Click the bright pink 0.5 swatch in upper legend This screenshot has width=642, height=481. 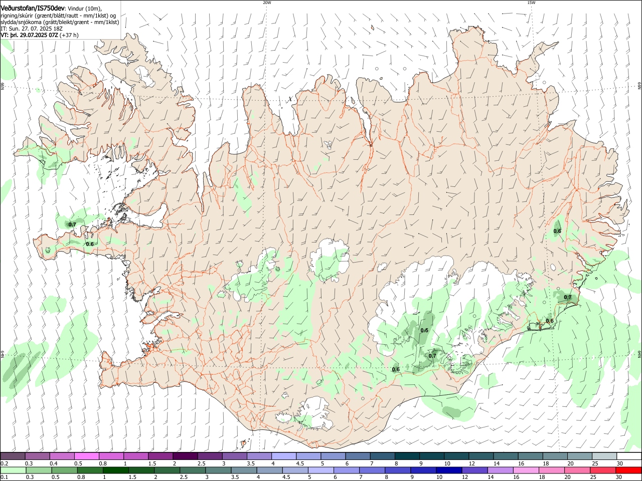[87, 456]
